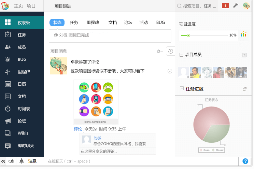Image resolution: width=254 pixels, height=169 pixels.
Task: Open the Calendar (日历) sidebar icon
Action: [x=8, y=84]
